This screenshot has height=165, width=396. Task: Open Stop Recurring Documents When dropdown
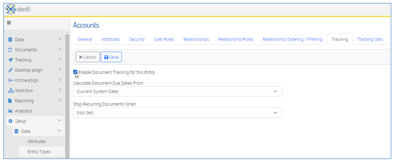[x=177, y=113]
